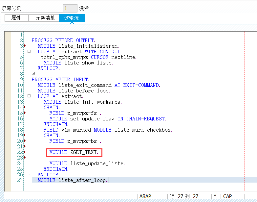Click the red change marker on line 15
The height and width of the screenshot is (202, 257).
point(25,113)
